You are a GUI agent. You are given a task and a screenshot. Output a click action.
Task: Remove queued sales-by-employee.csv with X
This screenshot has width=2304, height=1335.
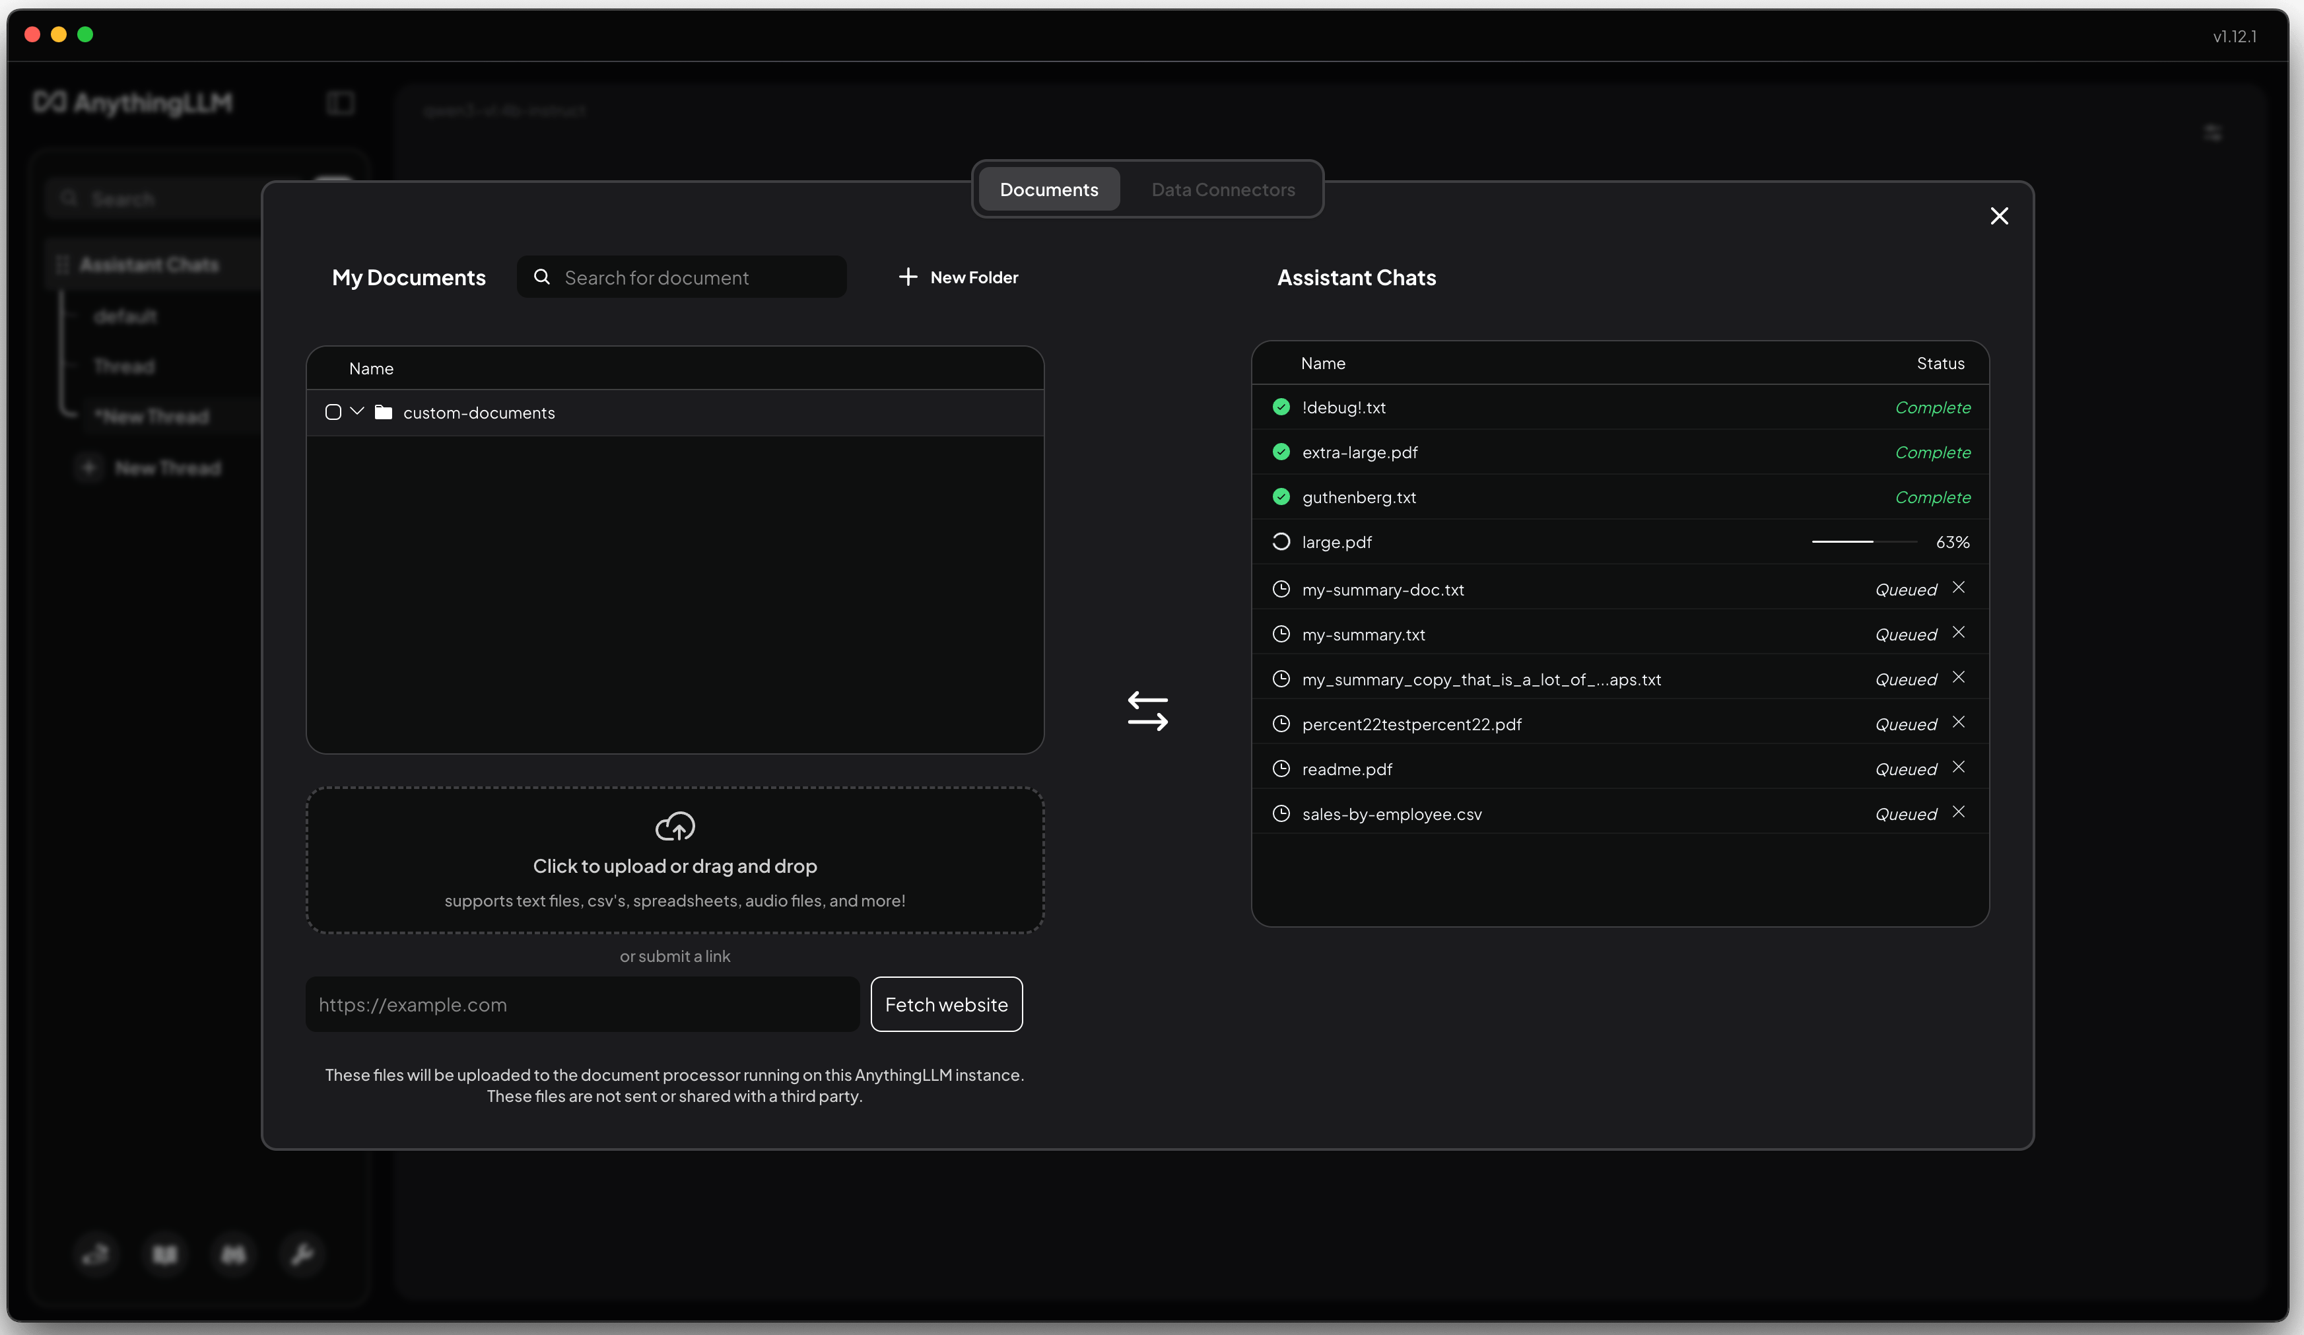pyautogui.click(x=1958, y=812)
